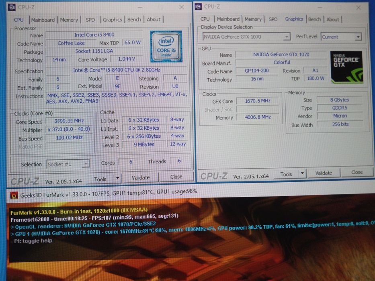375x281 pixels.
Task: Open About tab in right CPU-Z window
Action: 332,19
